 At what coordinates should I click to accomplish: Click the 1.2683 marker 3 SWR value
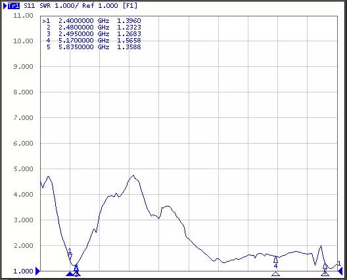(x=129, y=34)
